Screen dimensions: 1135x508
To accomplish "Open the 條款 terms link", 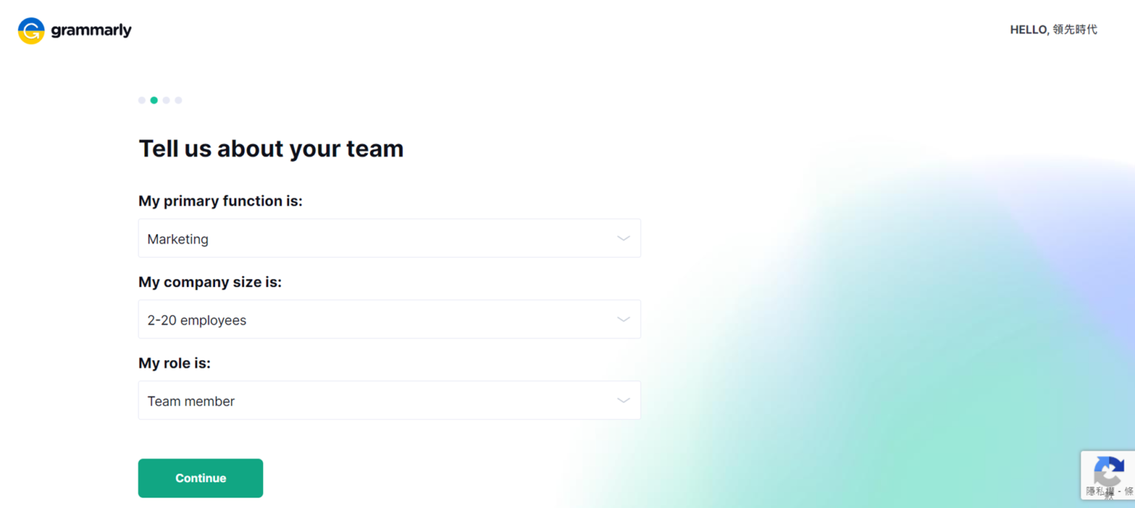I will [1128, 490].
